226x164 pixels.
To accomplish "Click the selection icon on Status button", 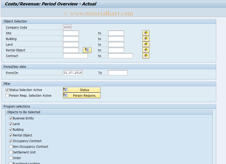I will point(66,89).
